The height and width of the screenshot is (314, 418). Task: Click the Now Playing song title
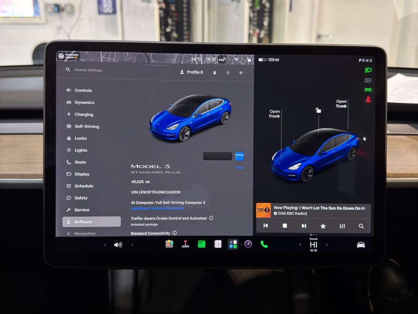tap(319, 208)
